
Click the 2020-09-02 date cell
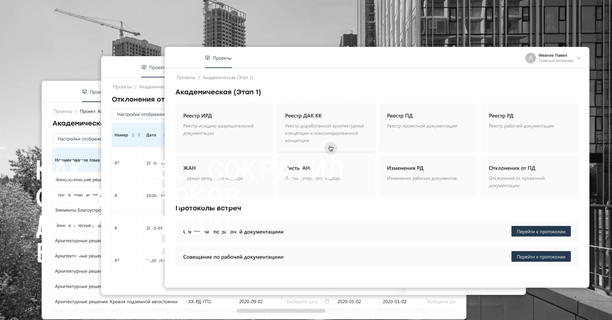pos(251,302)
